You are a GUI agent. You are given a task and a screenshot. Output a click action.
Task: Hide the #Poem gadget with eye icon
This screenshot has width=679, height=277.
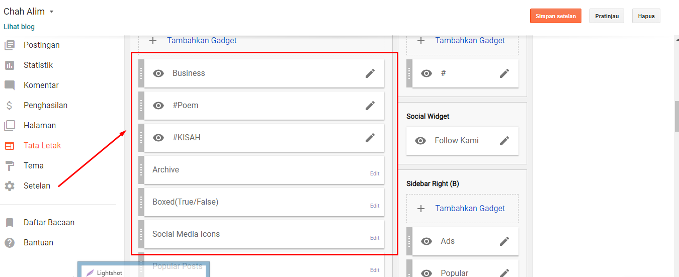click(x=158, y=106)
